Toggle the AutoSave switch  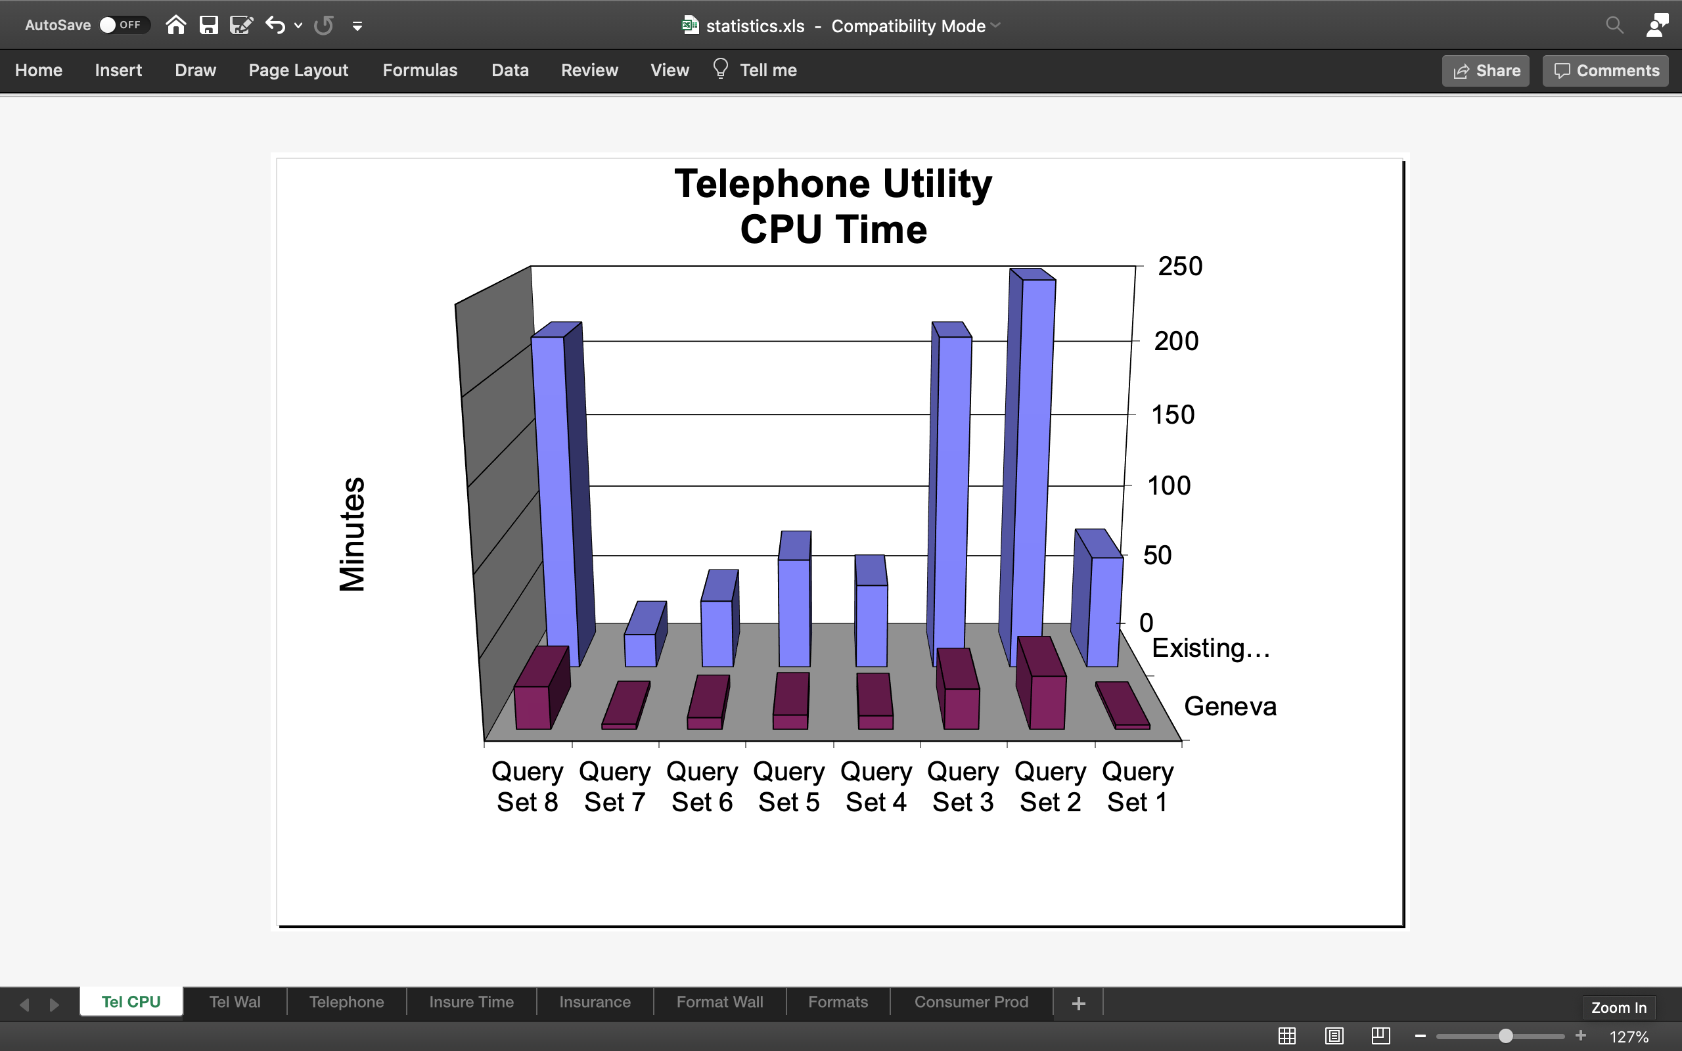tap(124, 25)
